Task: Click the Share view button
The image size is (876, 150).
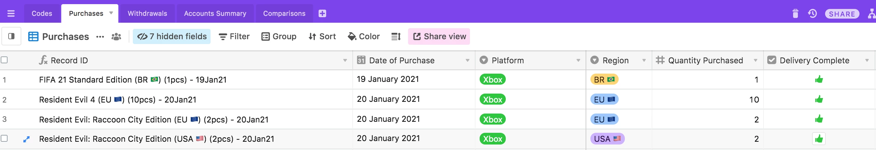Action: click(x=439, y=36)
